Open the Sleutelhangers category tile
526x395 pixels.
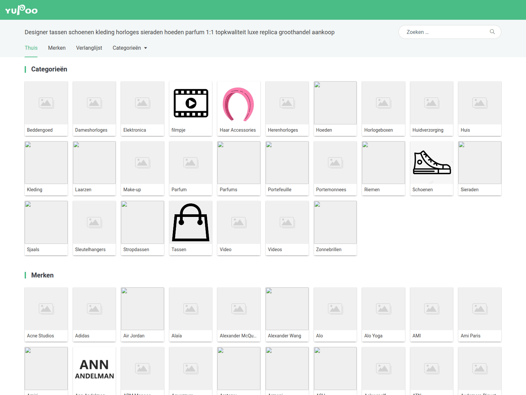click(94, 228)
